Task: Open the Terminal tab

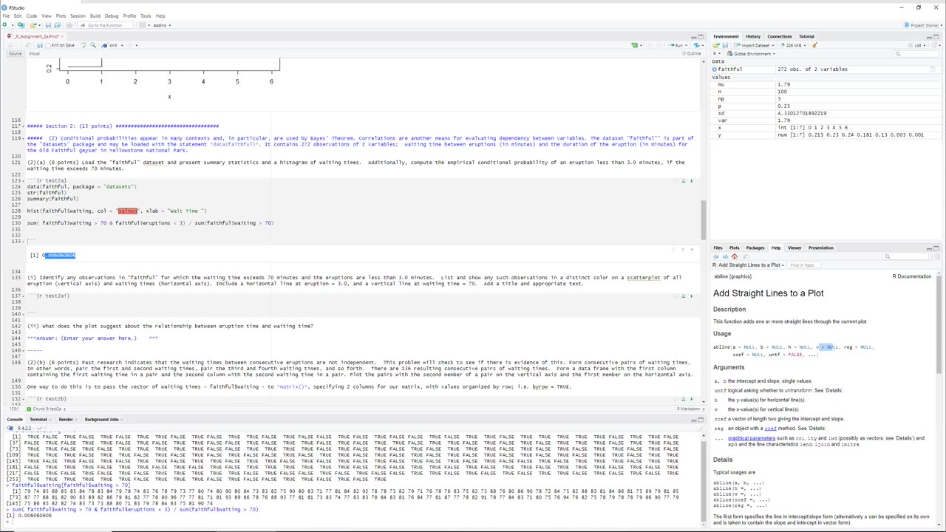Action: [x=37, y=419]
